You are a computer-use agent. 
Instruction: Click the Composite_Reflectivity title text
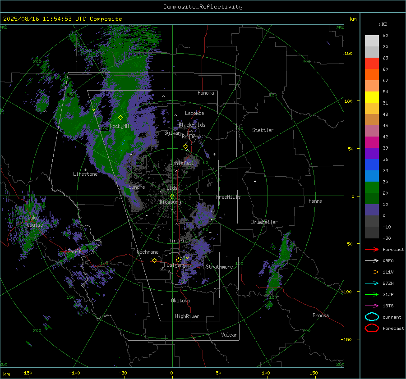click(203, 7)
